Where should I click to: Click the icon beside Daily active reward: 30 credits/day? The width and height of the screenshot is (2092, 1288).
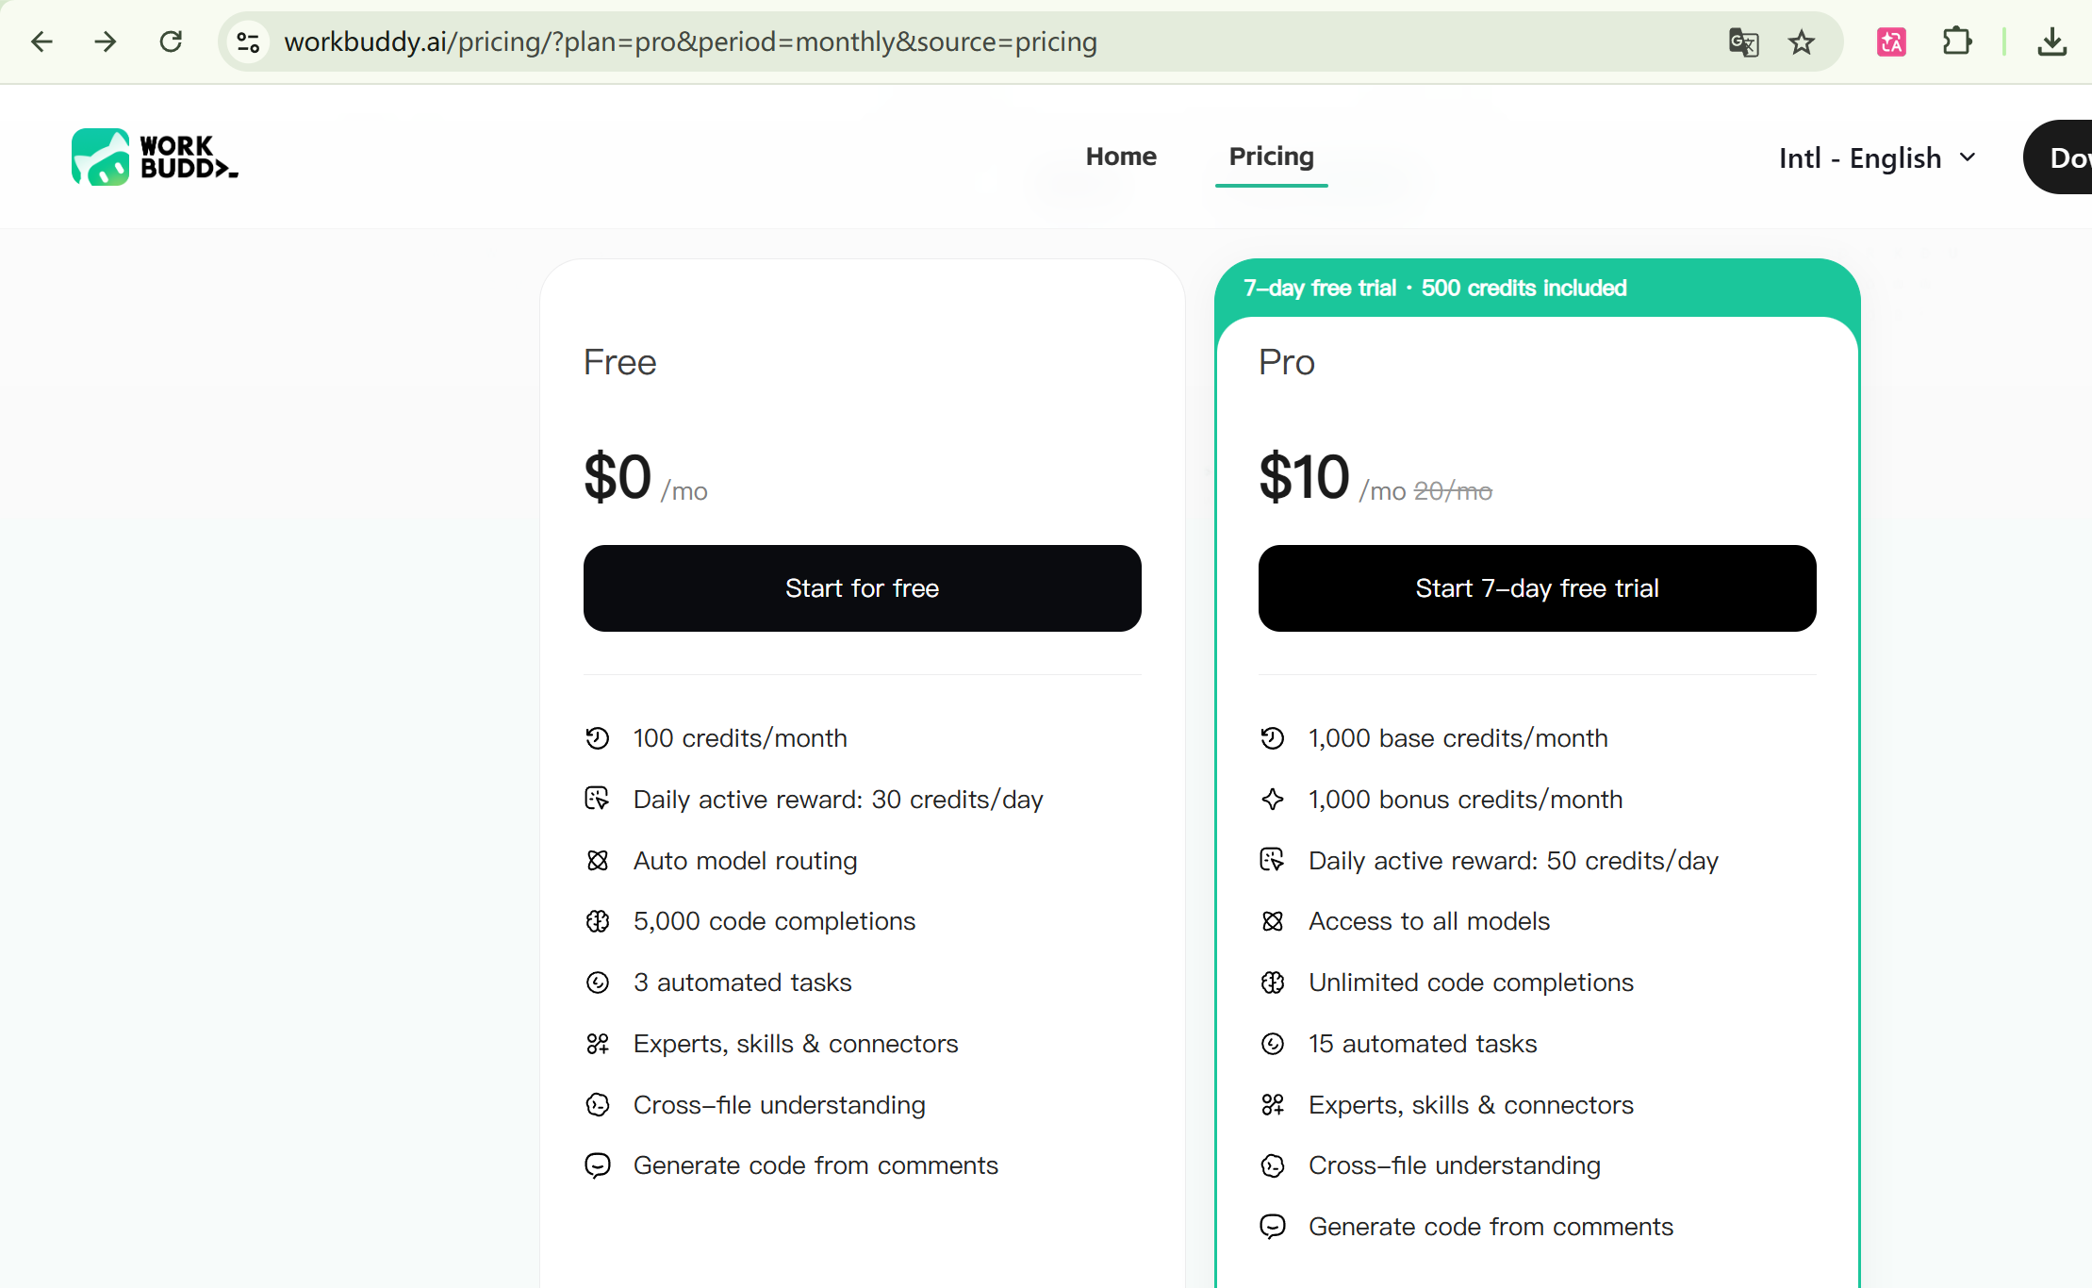(598, 800)
